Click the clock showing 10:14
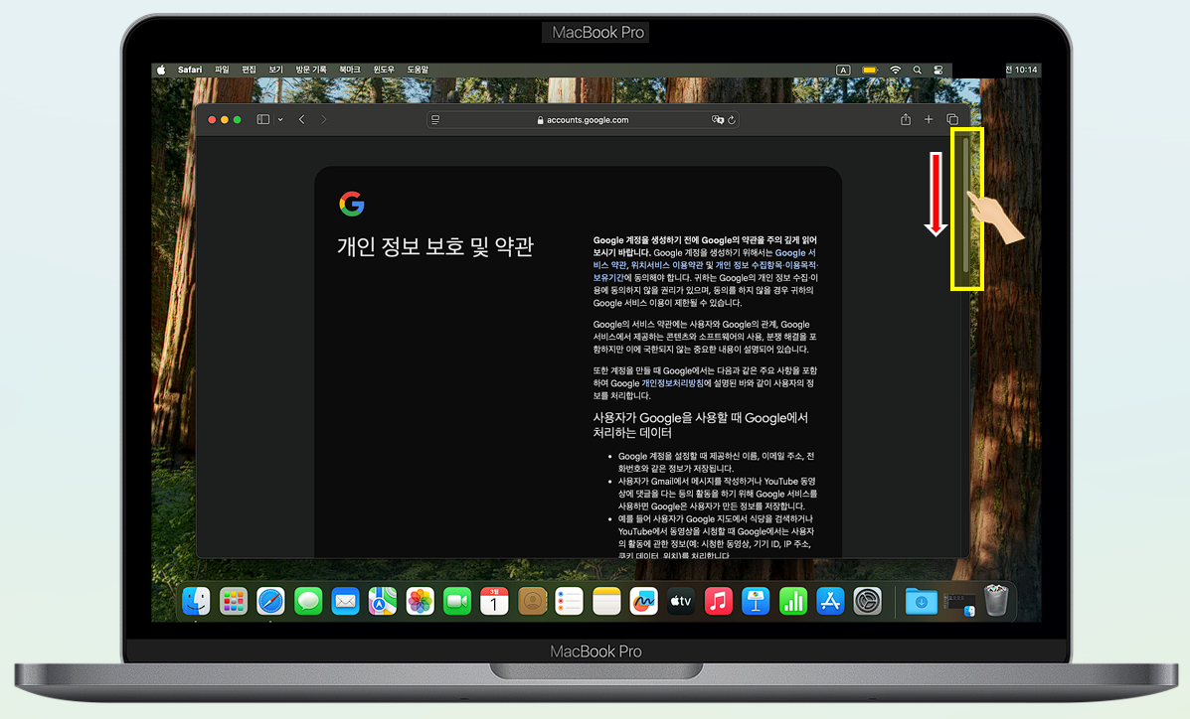 [1022, 70]
